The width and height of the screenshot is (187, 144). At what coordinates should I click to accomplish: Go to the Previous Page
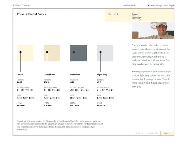156,6
